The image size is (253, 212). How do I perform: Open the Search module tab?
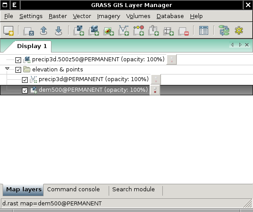[x=134, y=190]
